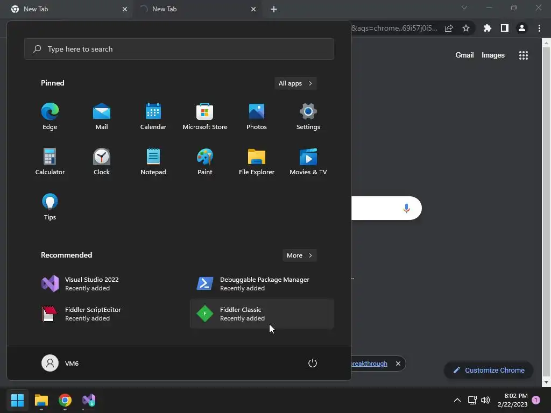Open a new Chrome tab with plus button

point(274,9)
